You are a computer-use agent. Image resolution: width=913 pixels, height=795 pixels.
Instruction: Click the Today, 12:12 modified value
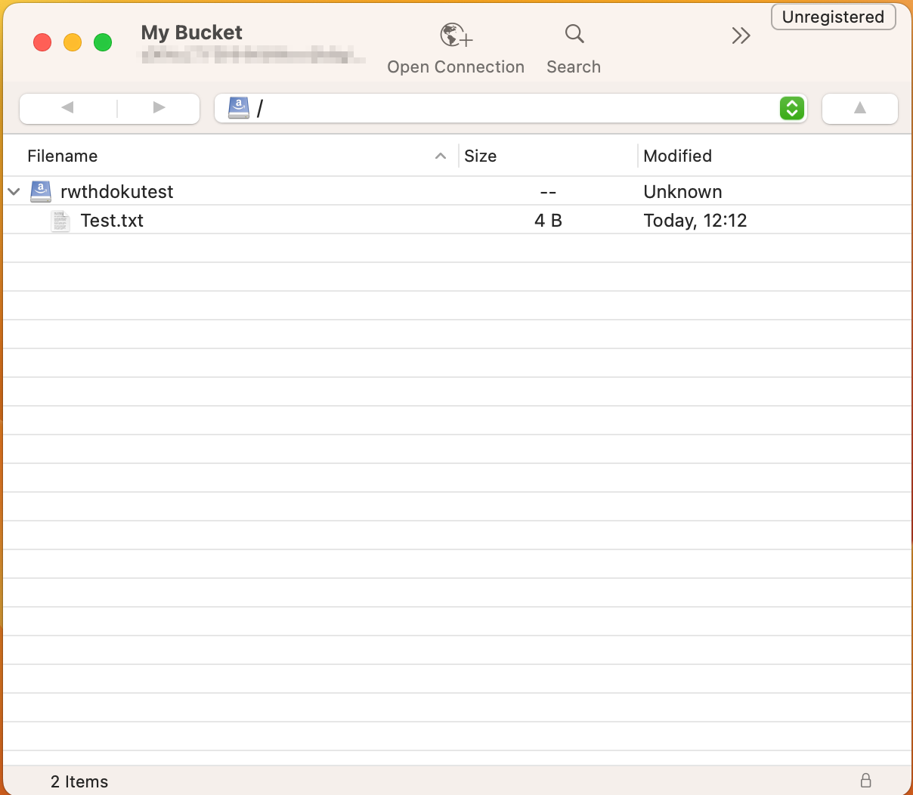pyautogui.click(x=695, y=221)
